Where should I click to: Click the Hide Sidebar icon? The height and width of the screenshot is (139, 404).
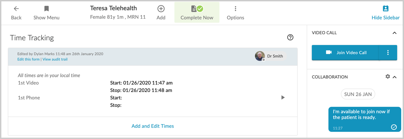pos(385,8)
